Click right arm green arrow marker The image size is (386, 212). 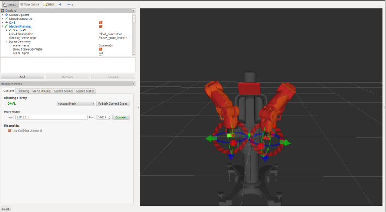(x=286, y=143)
